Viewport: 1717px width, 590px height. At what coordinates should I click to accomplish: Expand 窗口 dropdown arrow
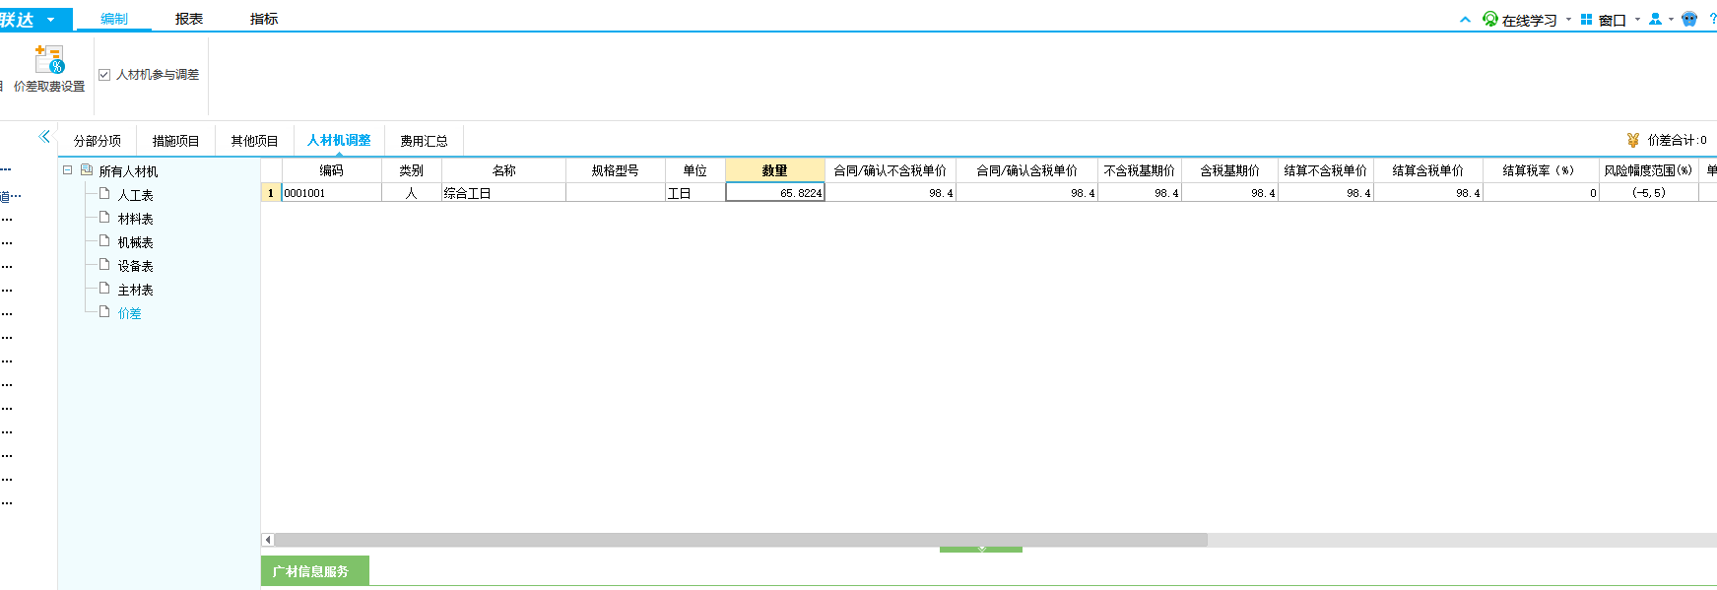(1637, 19)
